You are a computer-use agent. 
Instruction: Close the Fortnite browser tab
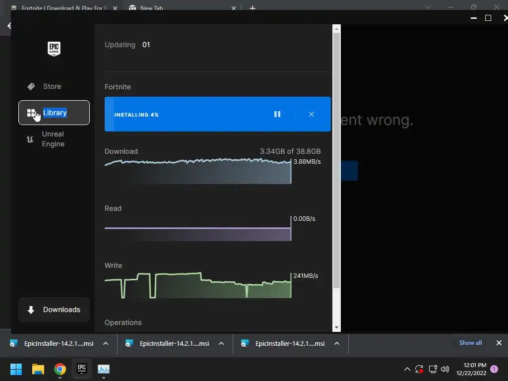click(115, 8)
